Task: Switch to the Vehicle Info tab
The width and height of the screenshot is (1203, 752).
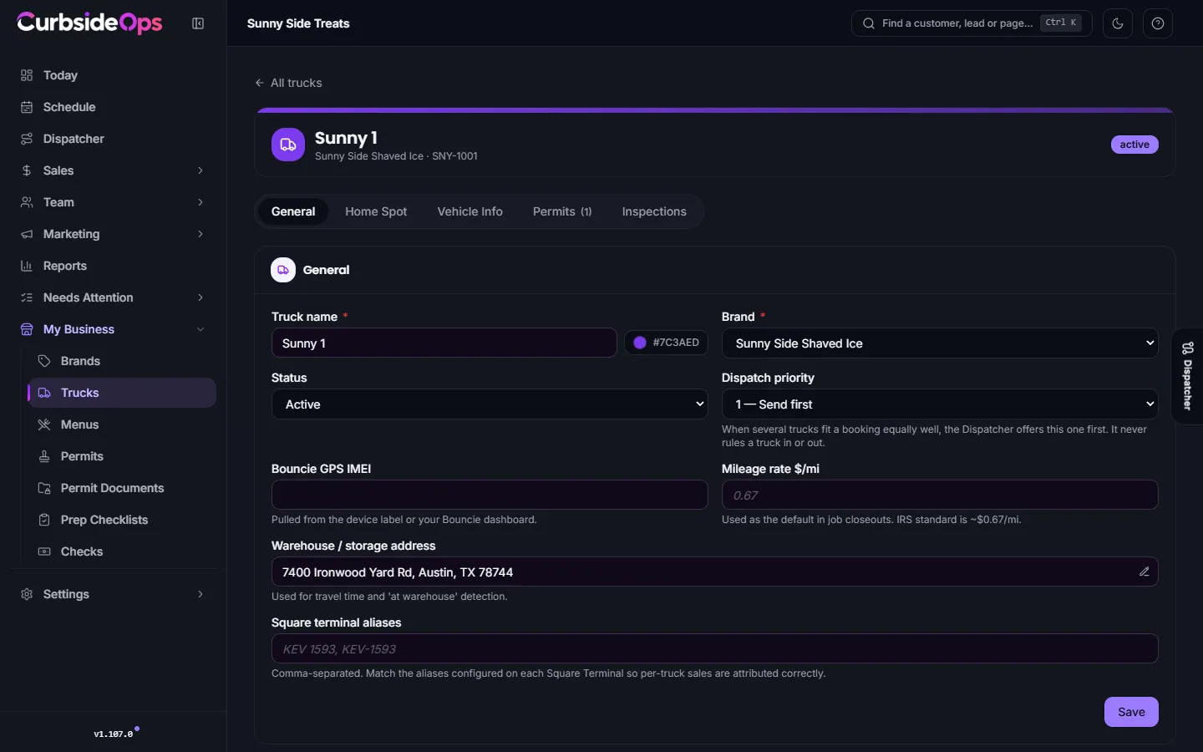Action: coord(470,211)
